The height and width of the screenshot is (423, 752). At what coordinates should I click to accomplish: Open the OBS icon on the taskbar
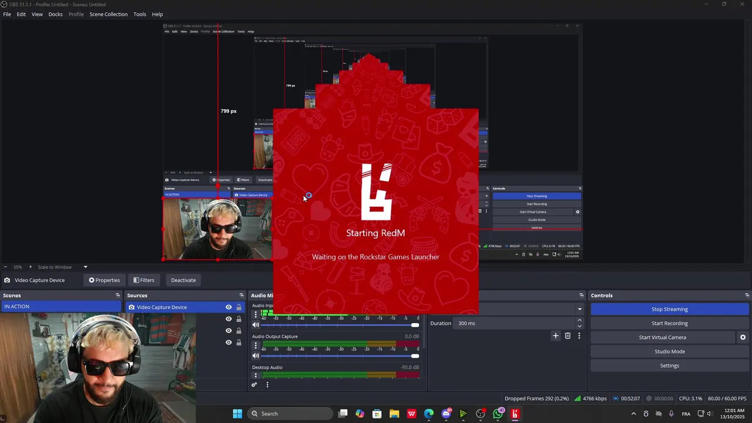coord(481,414)
